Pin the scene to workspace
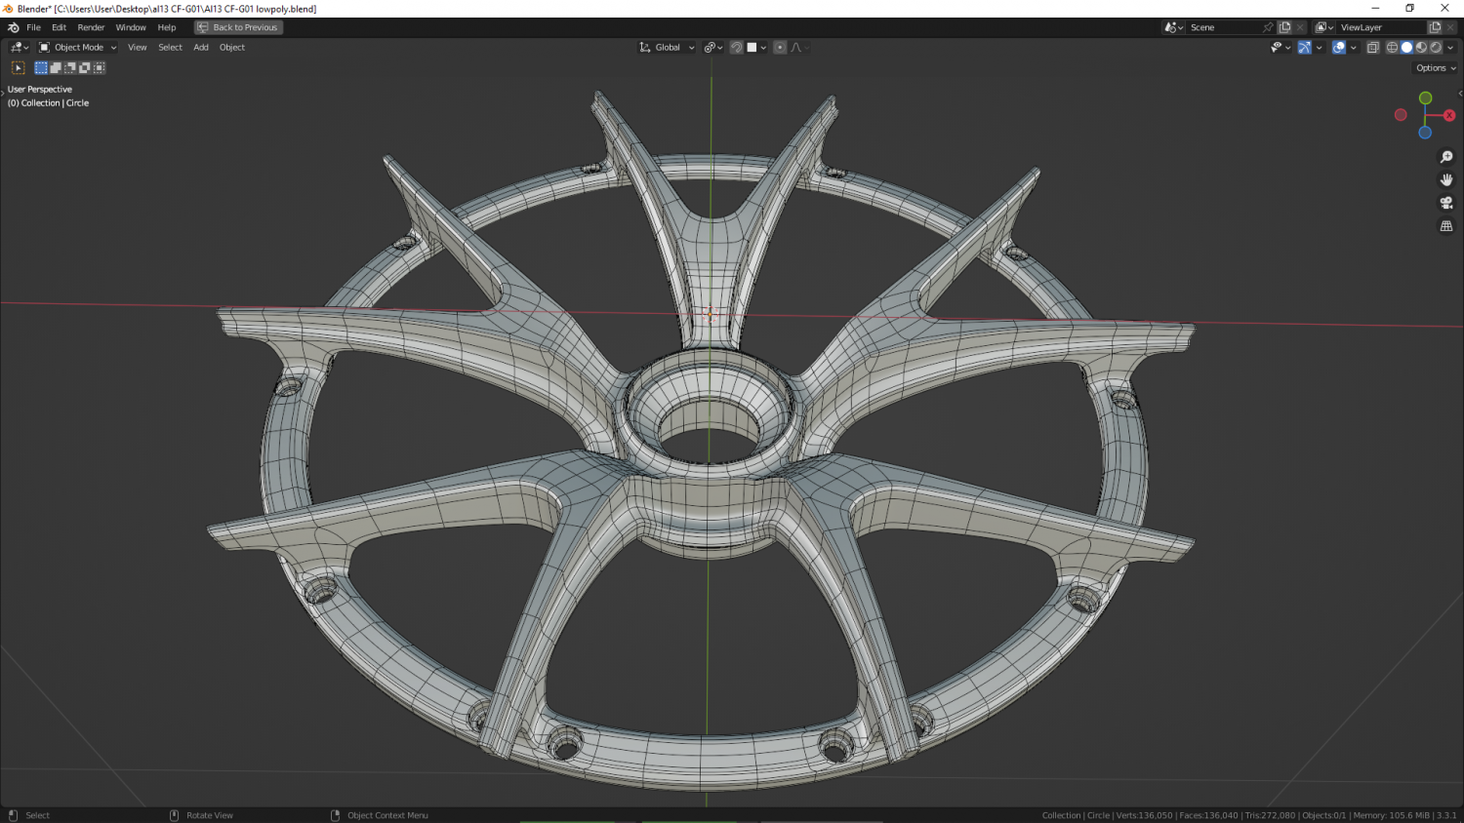This screenshot has height=823, width=1464. pos(1268,27)
